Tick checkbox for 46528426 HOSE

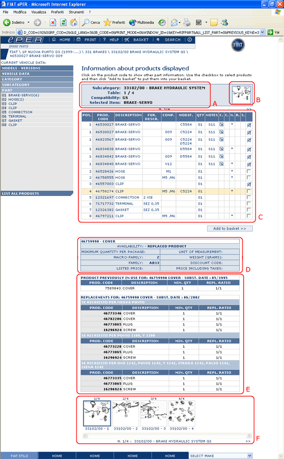(x=249, y=171)
